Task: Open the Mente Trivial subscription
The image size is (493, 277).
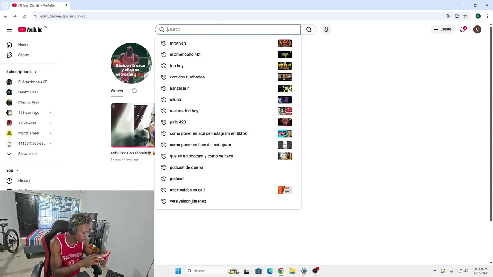Action: [x=30, y=133]
